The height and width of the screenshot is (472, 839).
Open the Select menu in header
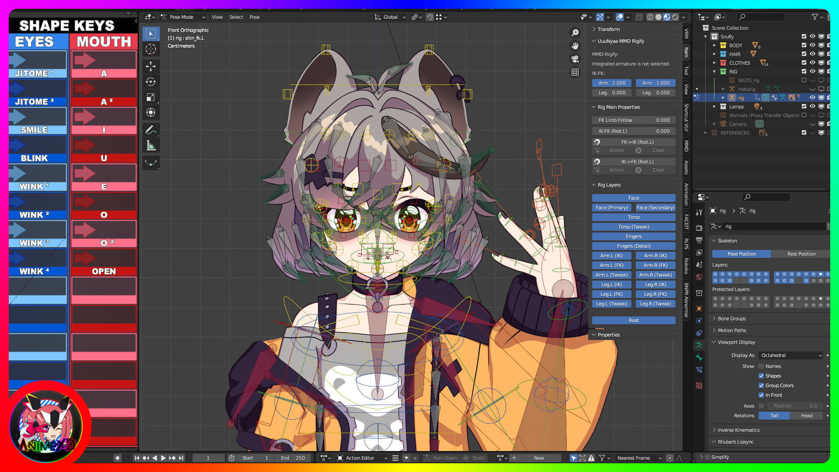tap(236, 17)
